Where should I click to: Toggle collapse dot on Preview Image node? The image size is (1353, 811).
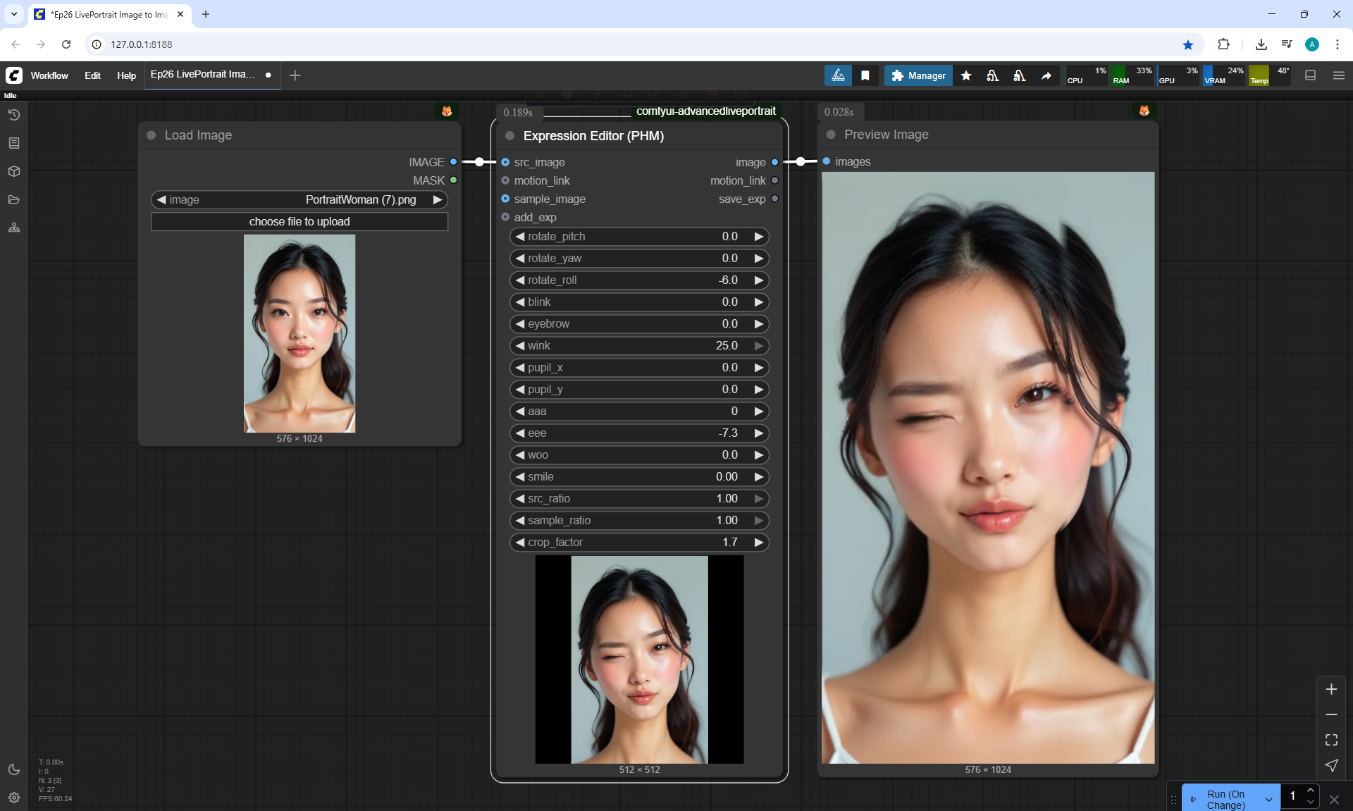[831, 135]
